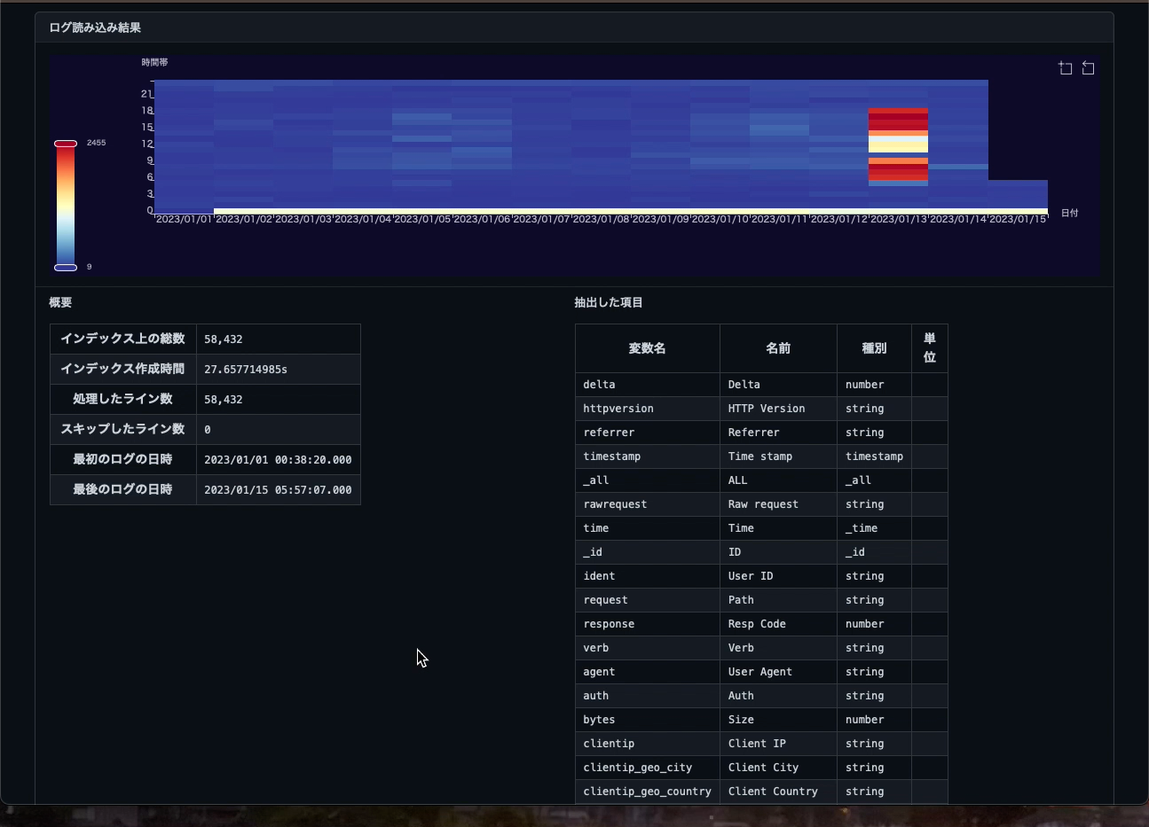Click the rawrequest variable row
Screen dimensions: 1149x827
[x=615, y=504]
